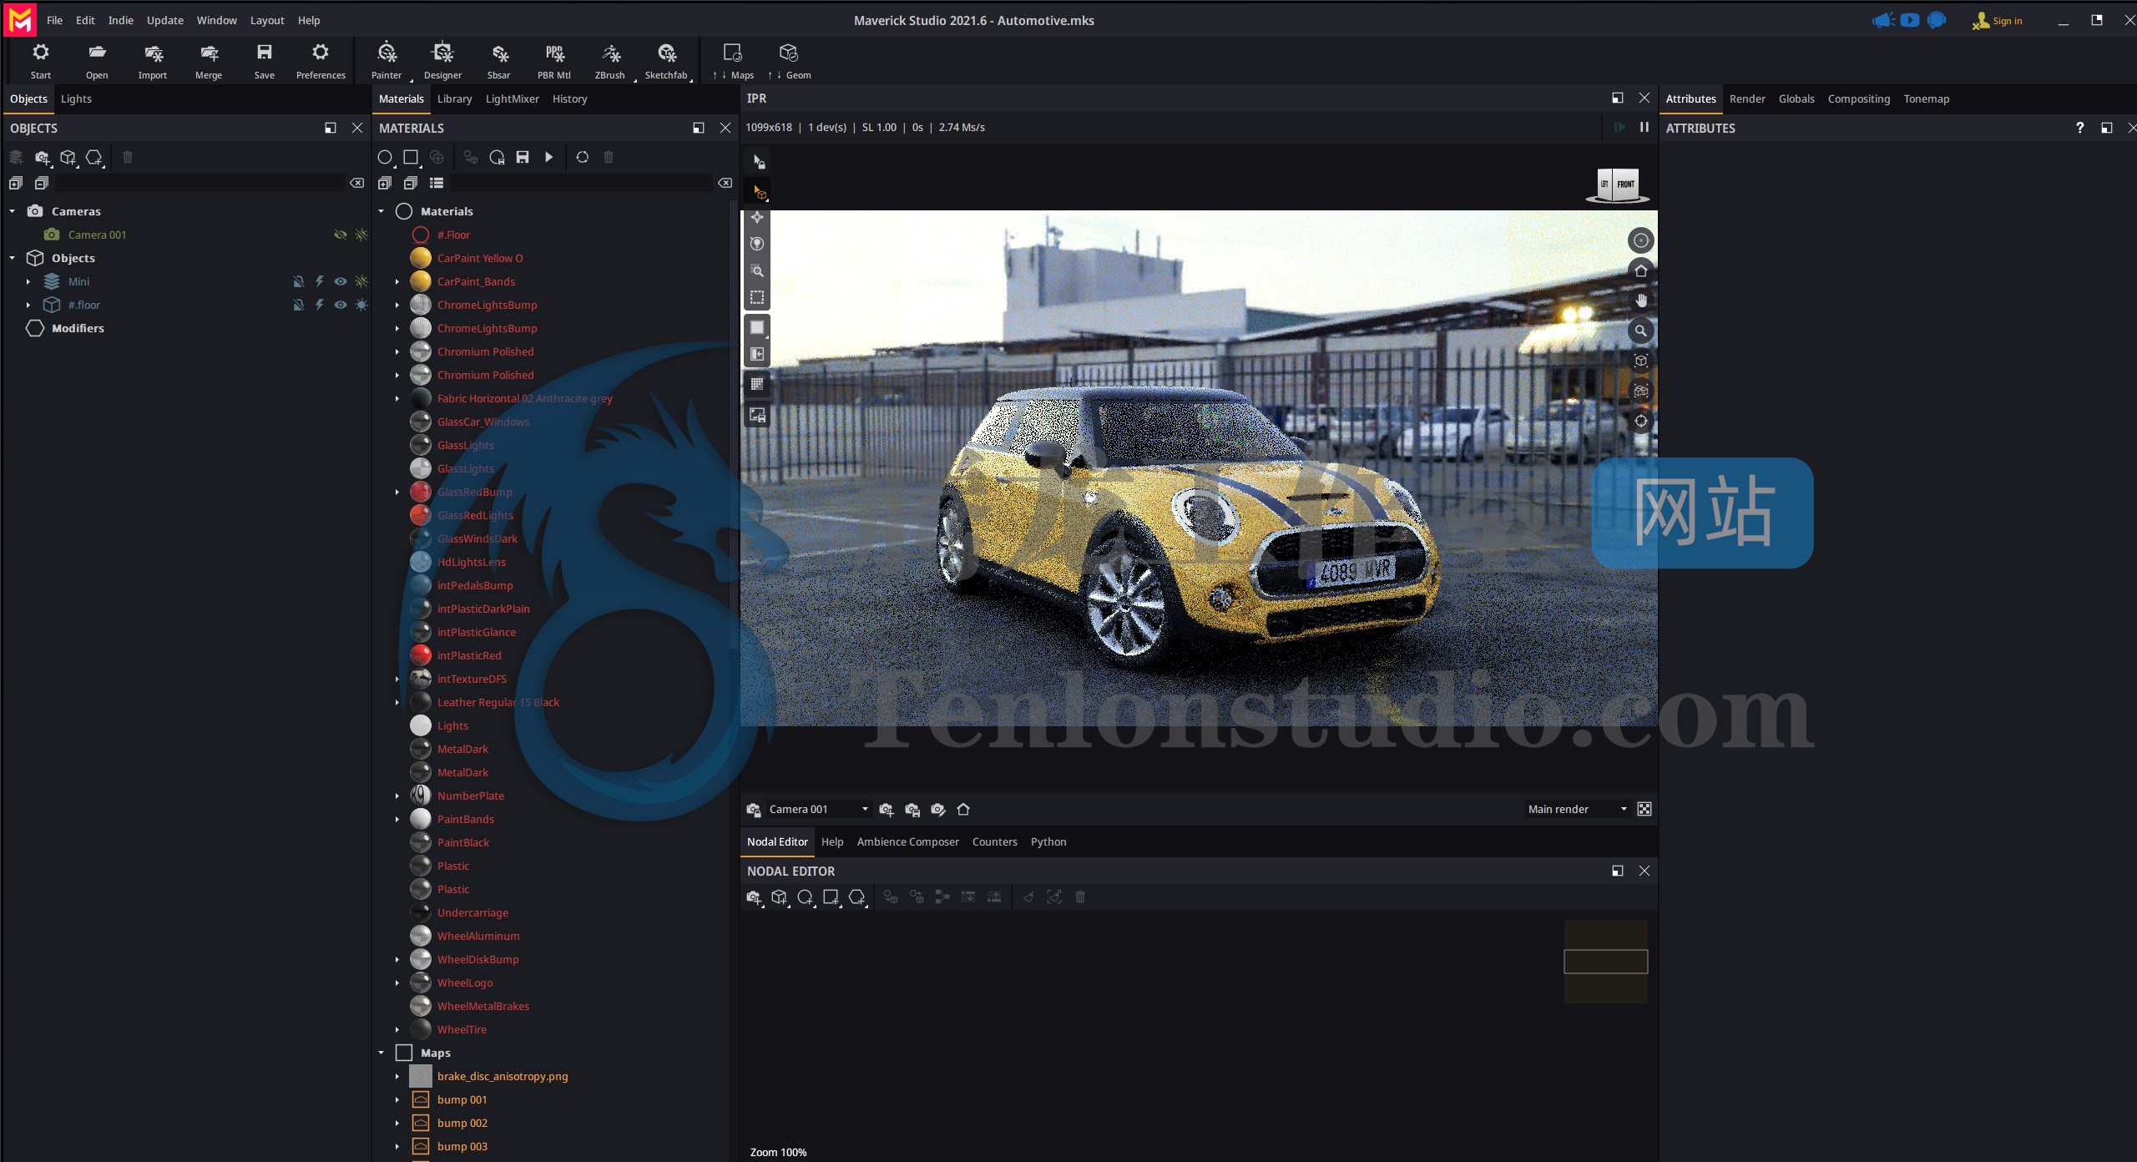
Task: Click the region select icon in IPR
Action: pos(757,297)
